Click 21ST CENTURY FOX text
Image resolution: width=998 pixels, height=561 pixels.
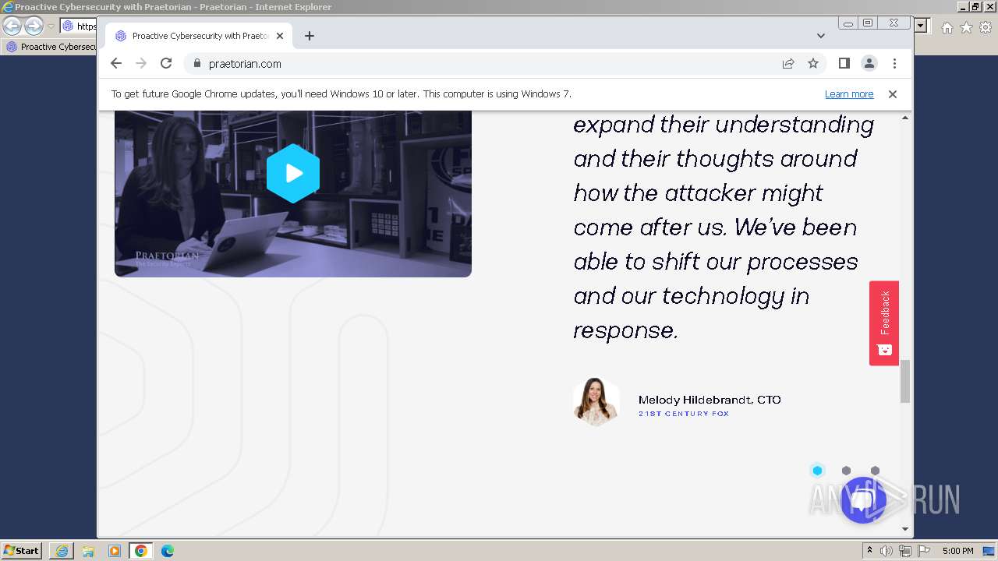click(684, 414)
